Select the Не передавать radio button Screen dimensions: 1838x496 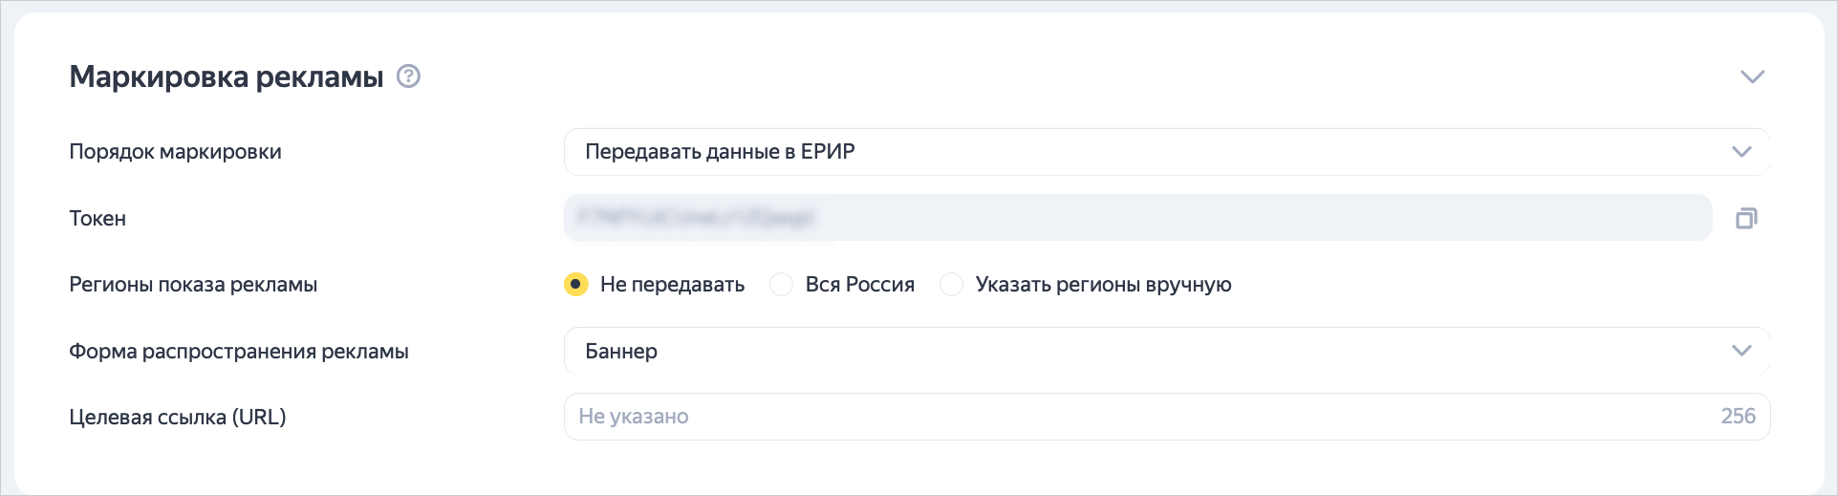[575, 285]
